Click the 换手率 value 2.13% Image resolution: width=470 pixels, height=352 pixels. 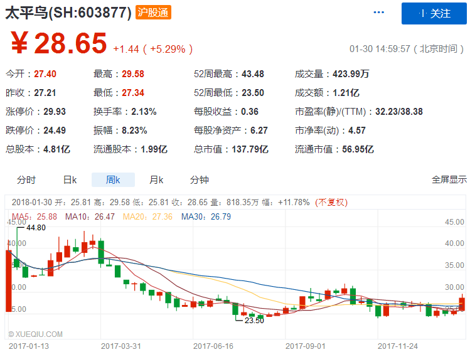(144, 112)
